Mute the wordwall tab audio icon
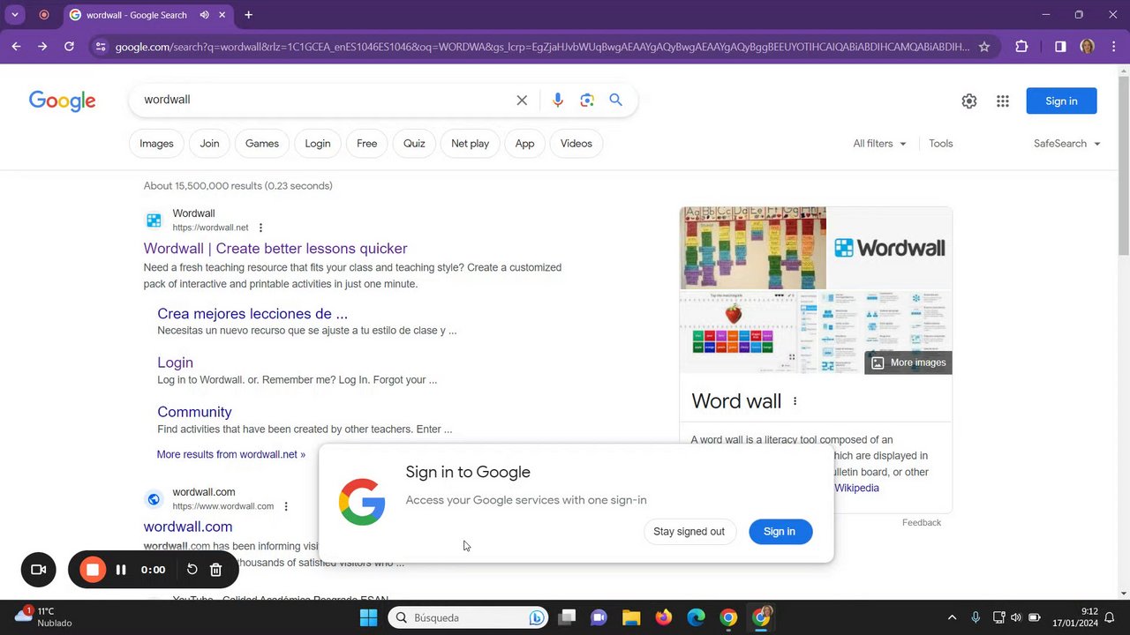The height and width of the screenshot is (635, 1130). pyautogui.click(x=205, y=15)
